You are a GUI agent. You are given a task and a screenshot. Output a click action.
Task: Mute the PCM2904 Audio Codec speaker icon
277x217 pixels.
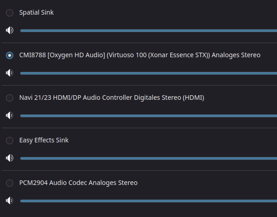point(10,201)
